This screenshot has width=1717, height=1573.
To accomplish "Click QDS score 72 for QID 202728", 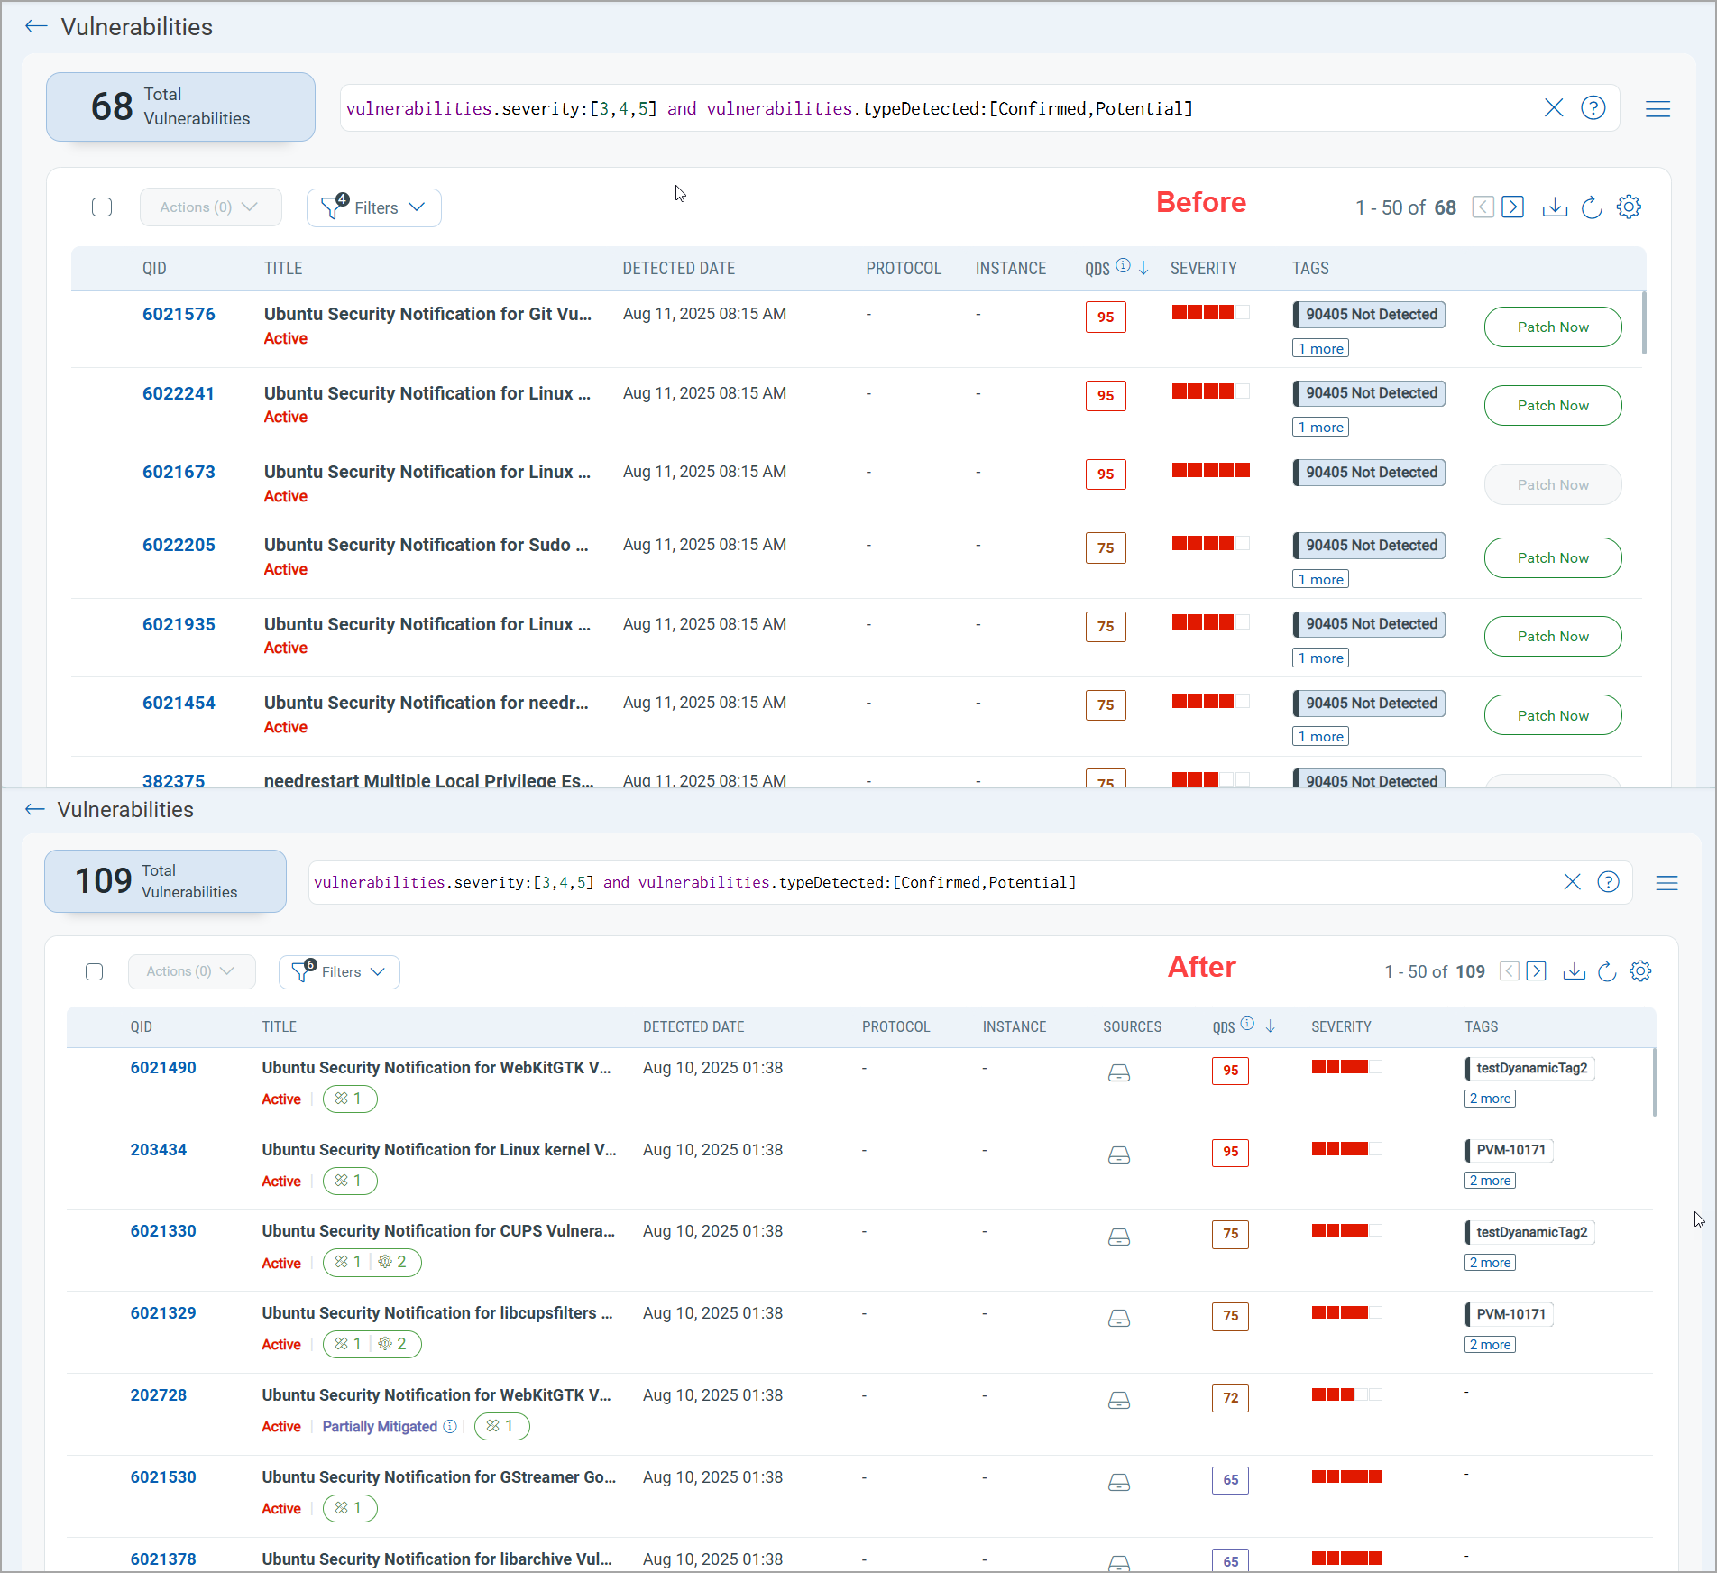I will (1230, 1398).
